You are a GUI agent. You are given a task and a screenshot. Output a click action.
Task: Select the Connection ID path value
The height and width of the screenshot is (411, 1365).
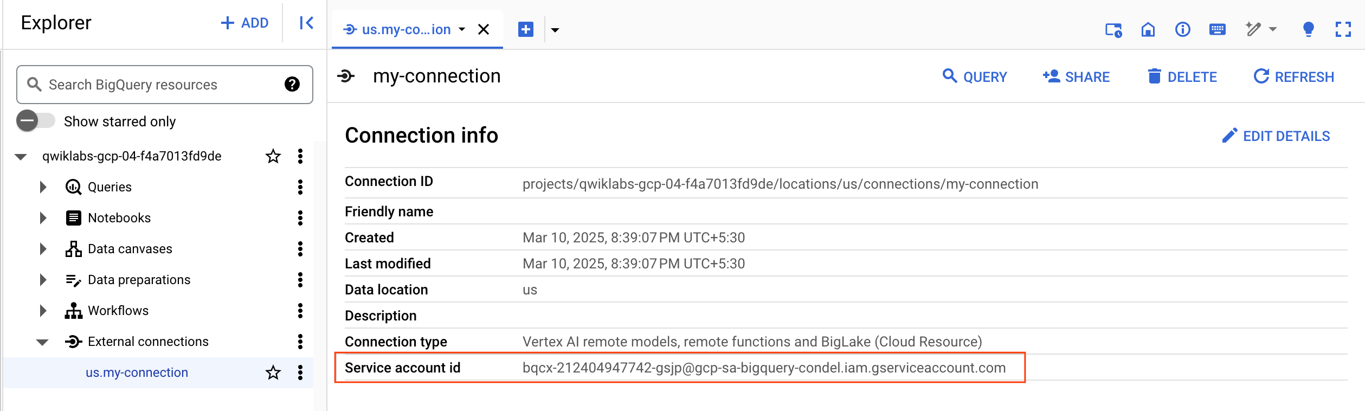tap(780, 184)
